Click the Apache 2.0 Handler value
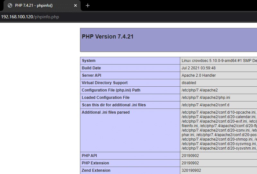 coord(199,75)
